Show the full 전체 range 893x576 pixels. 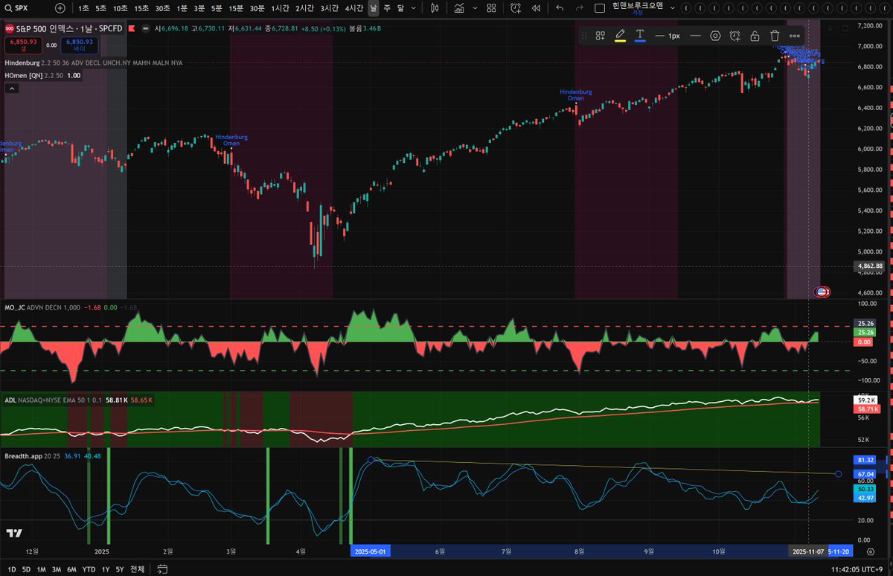click(x=137, y=569)
